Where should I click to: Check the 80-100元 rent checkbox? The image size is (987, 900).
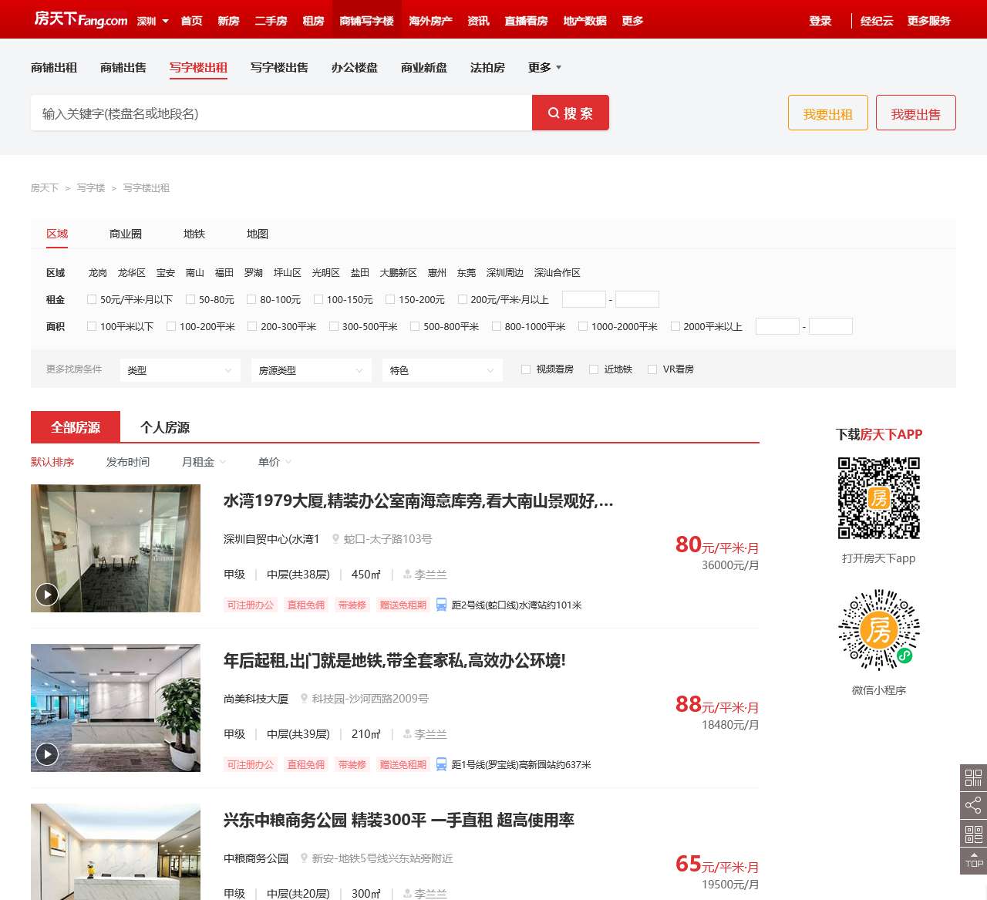tap(251, 300)
